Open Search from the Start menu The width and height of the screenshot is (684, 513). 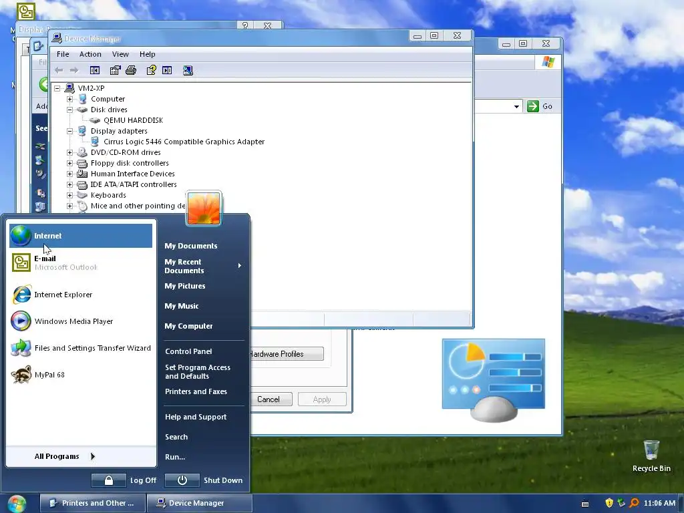(176, 437)
